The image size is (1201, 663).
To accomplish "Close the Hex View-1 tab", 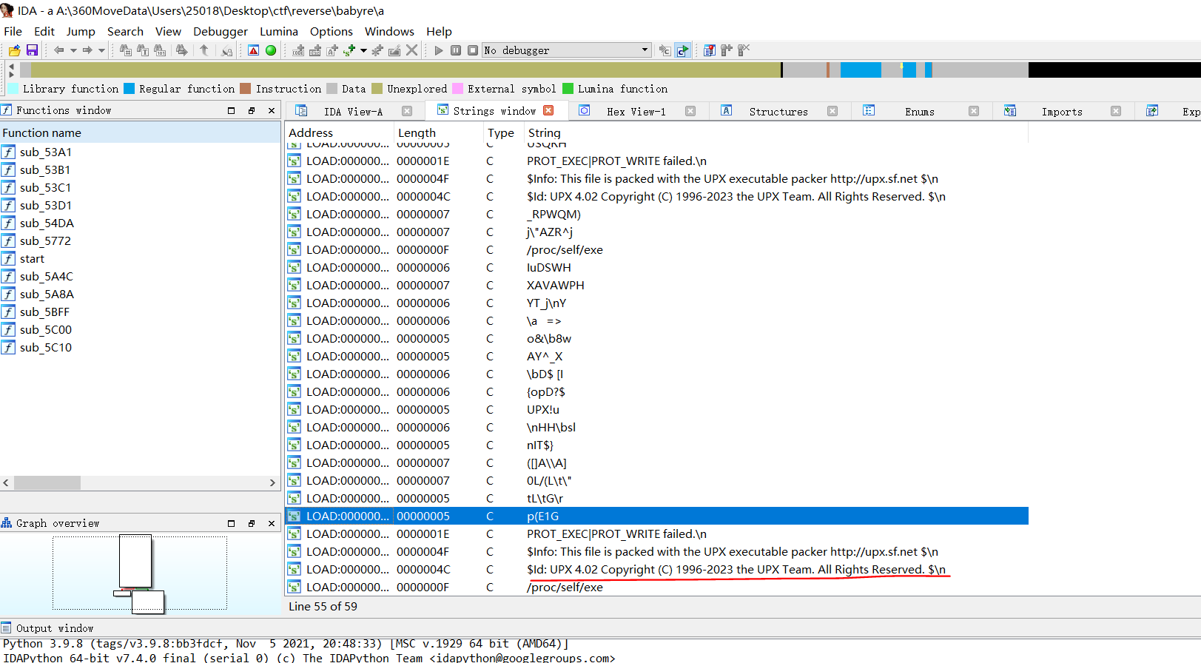I will pyautogui.click(x=690, y=111).
